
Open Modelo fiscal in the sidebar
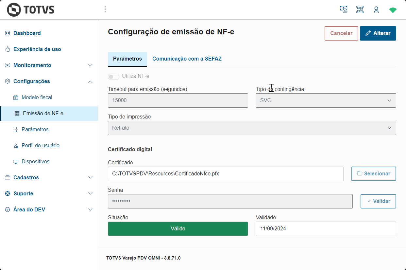click(37, 97)
